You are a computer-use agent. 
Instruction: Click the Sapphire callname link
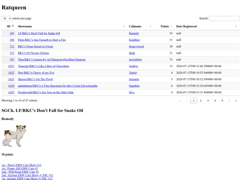(134, 86)
